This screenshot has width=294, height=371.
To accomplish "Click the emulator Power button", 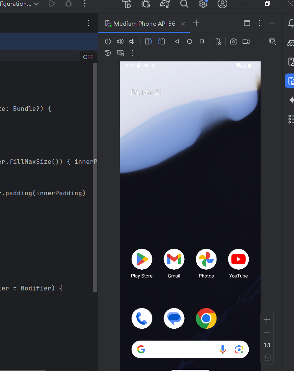I will tap(108, 42).
